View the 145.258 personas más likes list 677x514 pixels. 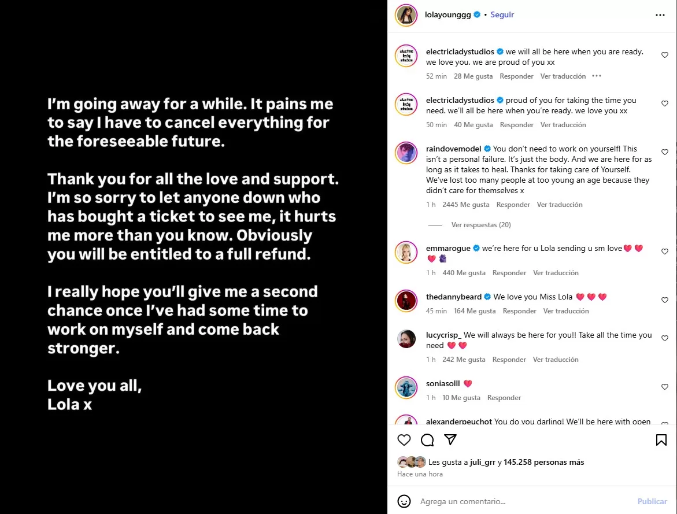click(543, 462)
